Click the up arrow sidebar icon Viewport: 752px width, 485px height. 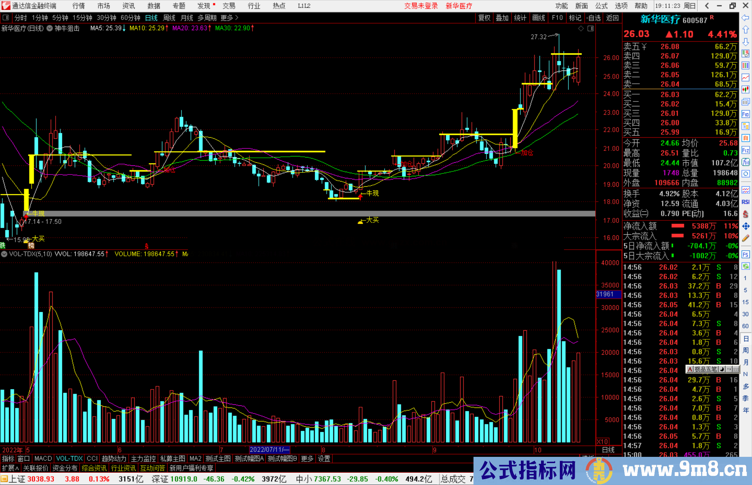pos(745,30)
